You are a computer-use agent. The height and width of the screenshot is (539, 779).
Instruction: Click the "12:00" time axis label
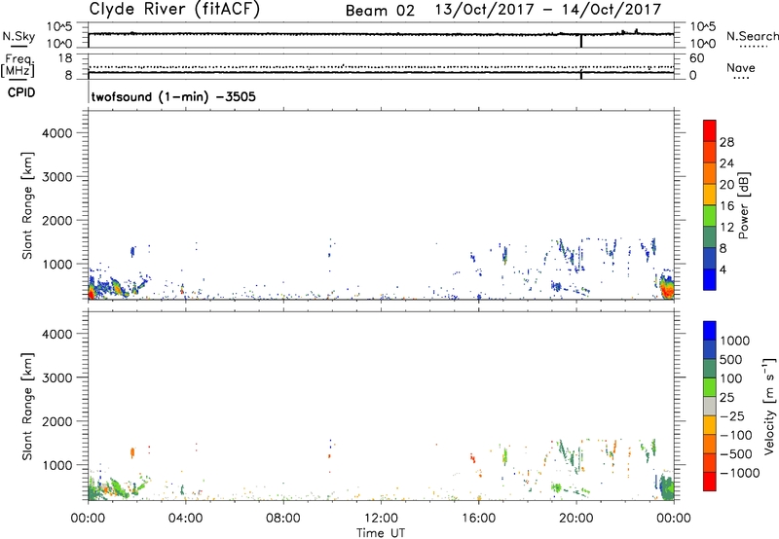[381, 519]
